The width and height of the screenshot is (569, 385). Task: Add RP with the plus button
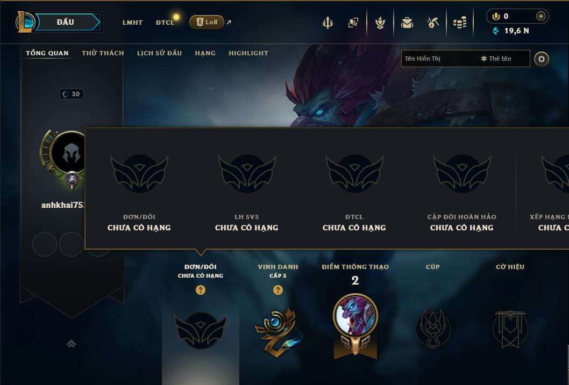540,16
